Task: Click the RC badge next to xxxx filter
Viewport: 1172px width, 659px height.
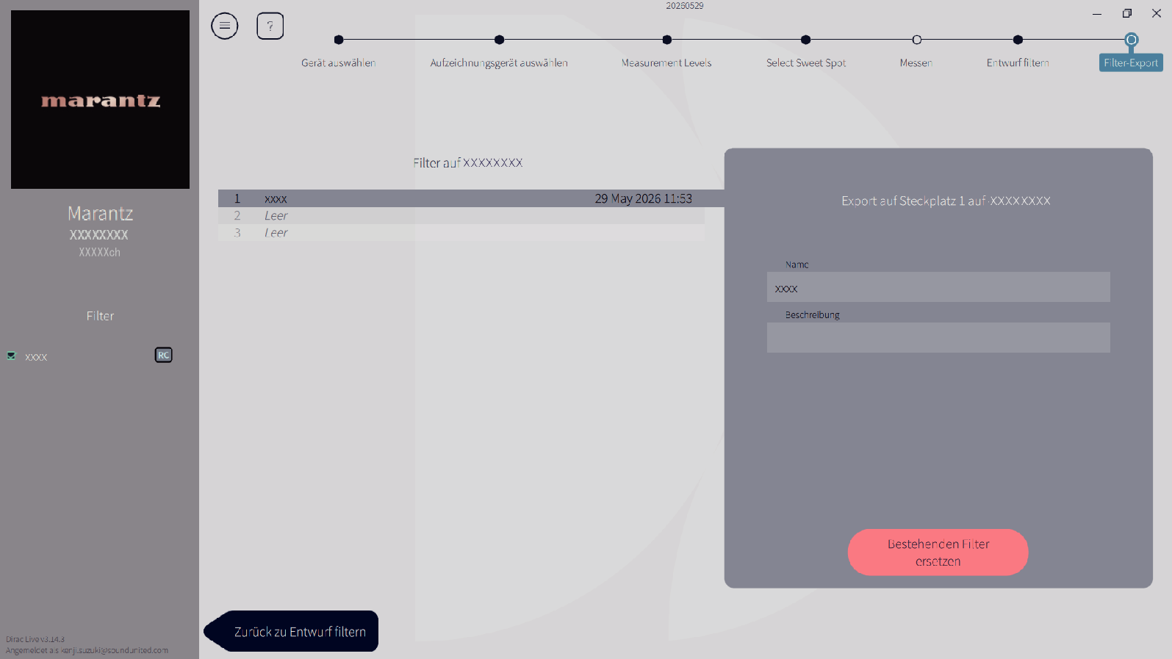Action: [164, 355]
